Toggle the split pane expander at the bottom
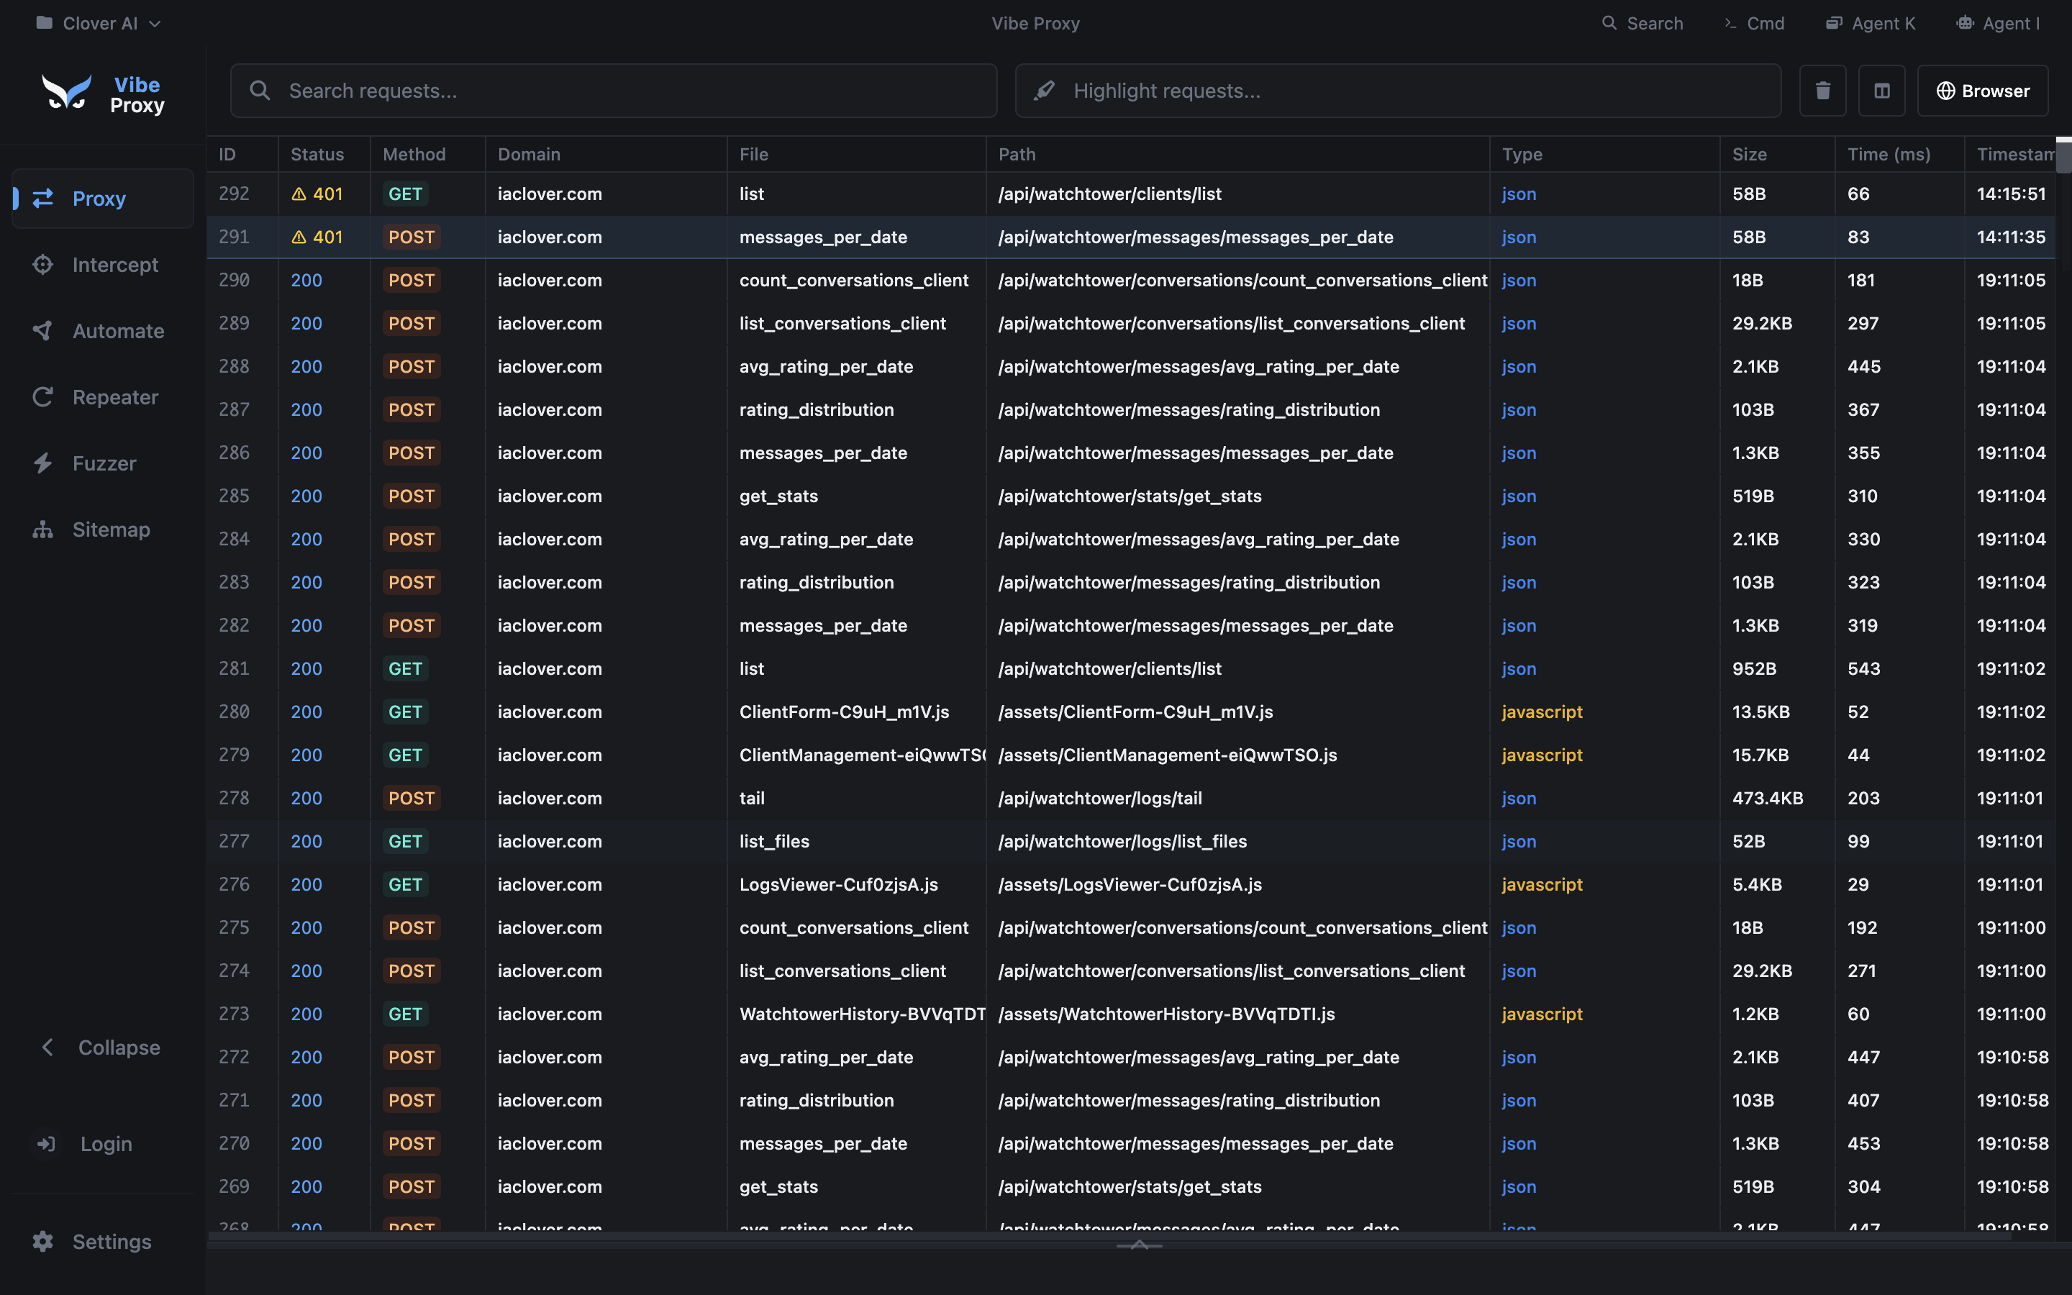This screenshot has width=2072, height=1295. [1139, 1245]
